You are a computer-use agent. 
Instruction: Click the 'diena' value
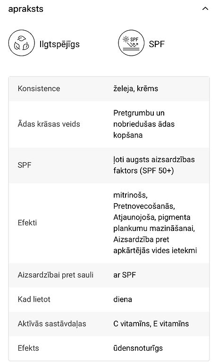(x=123, y=299)
